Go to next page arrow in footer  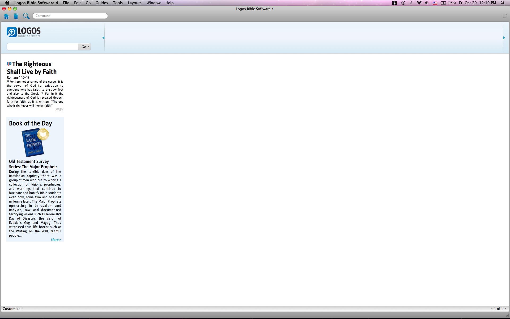tap(505, 309)
